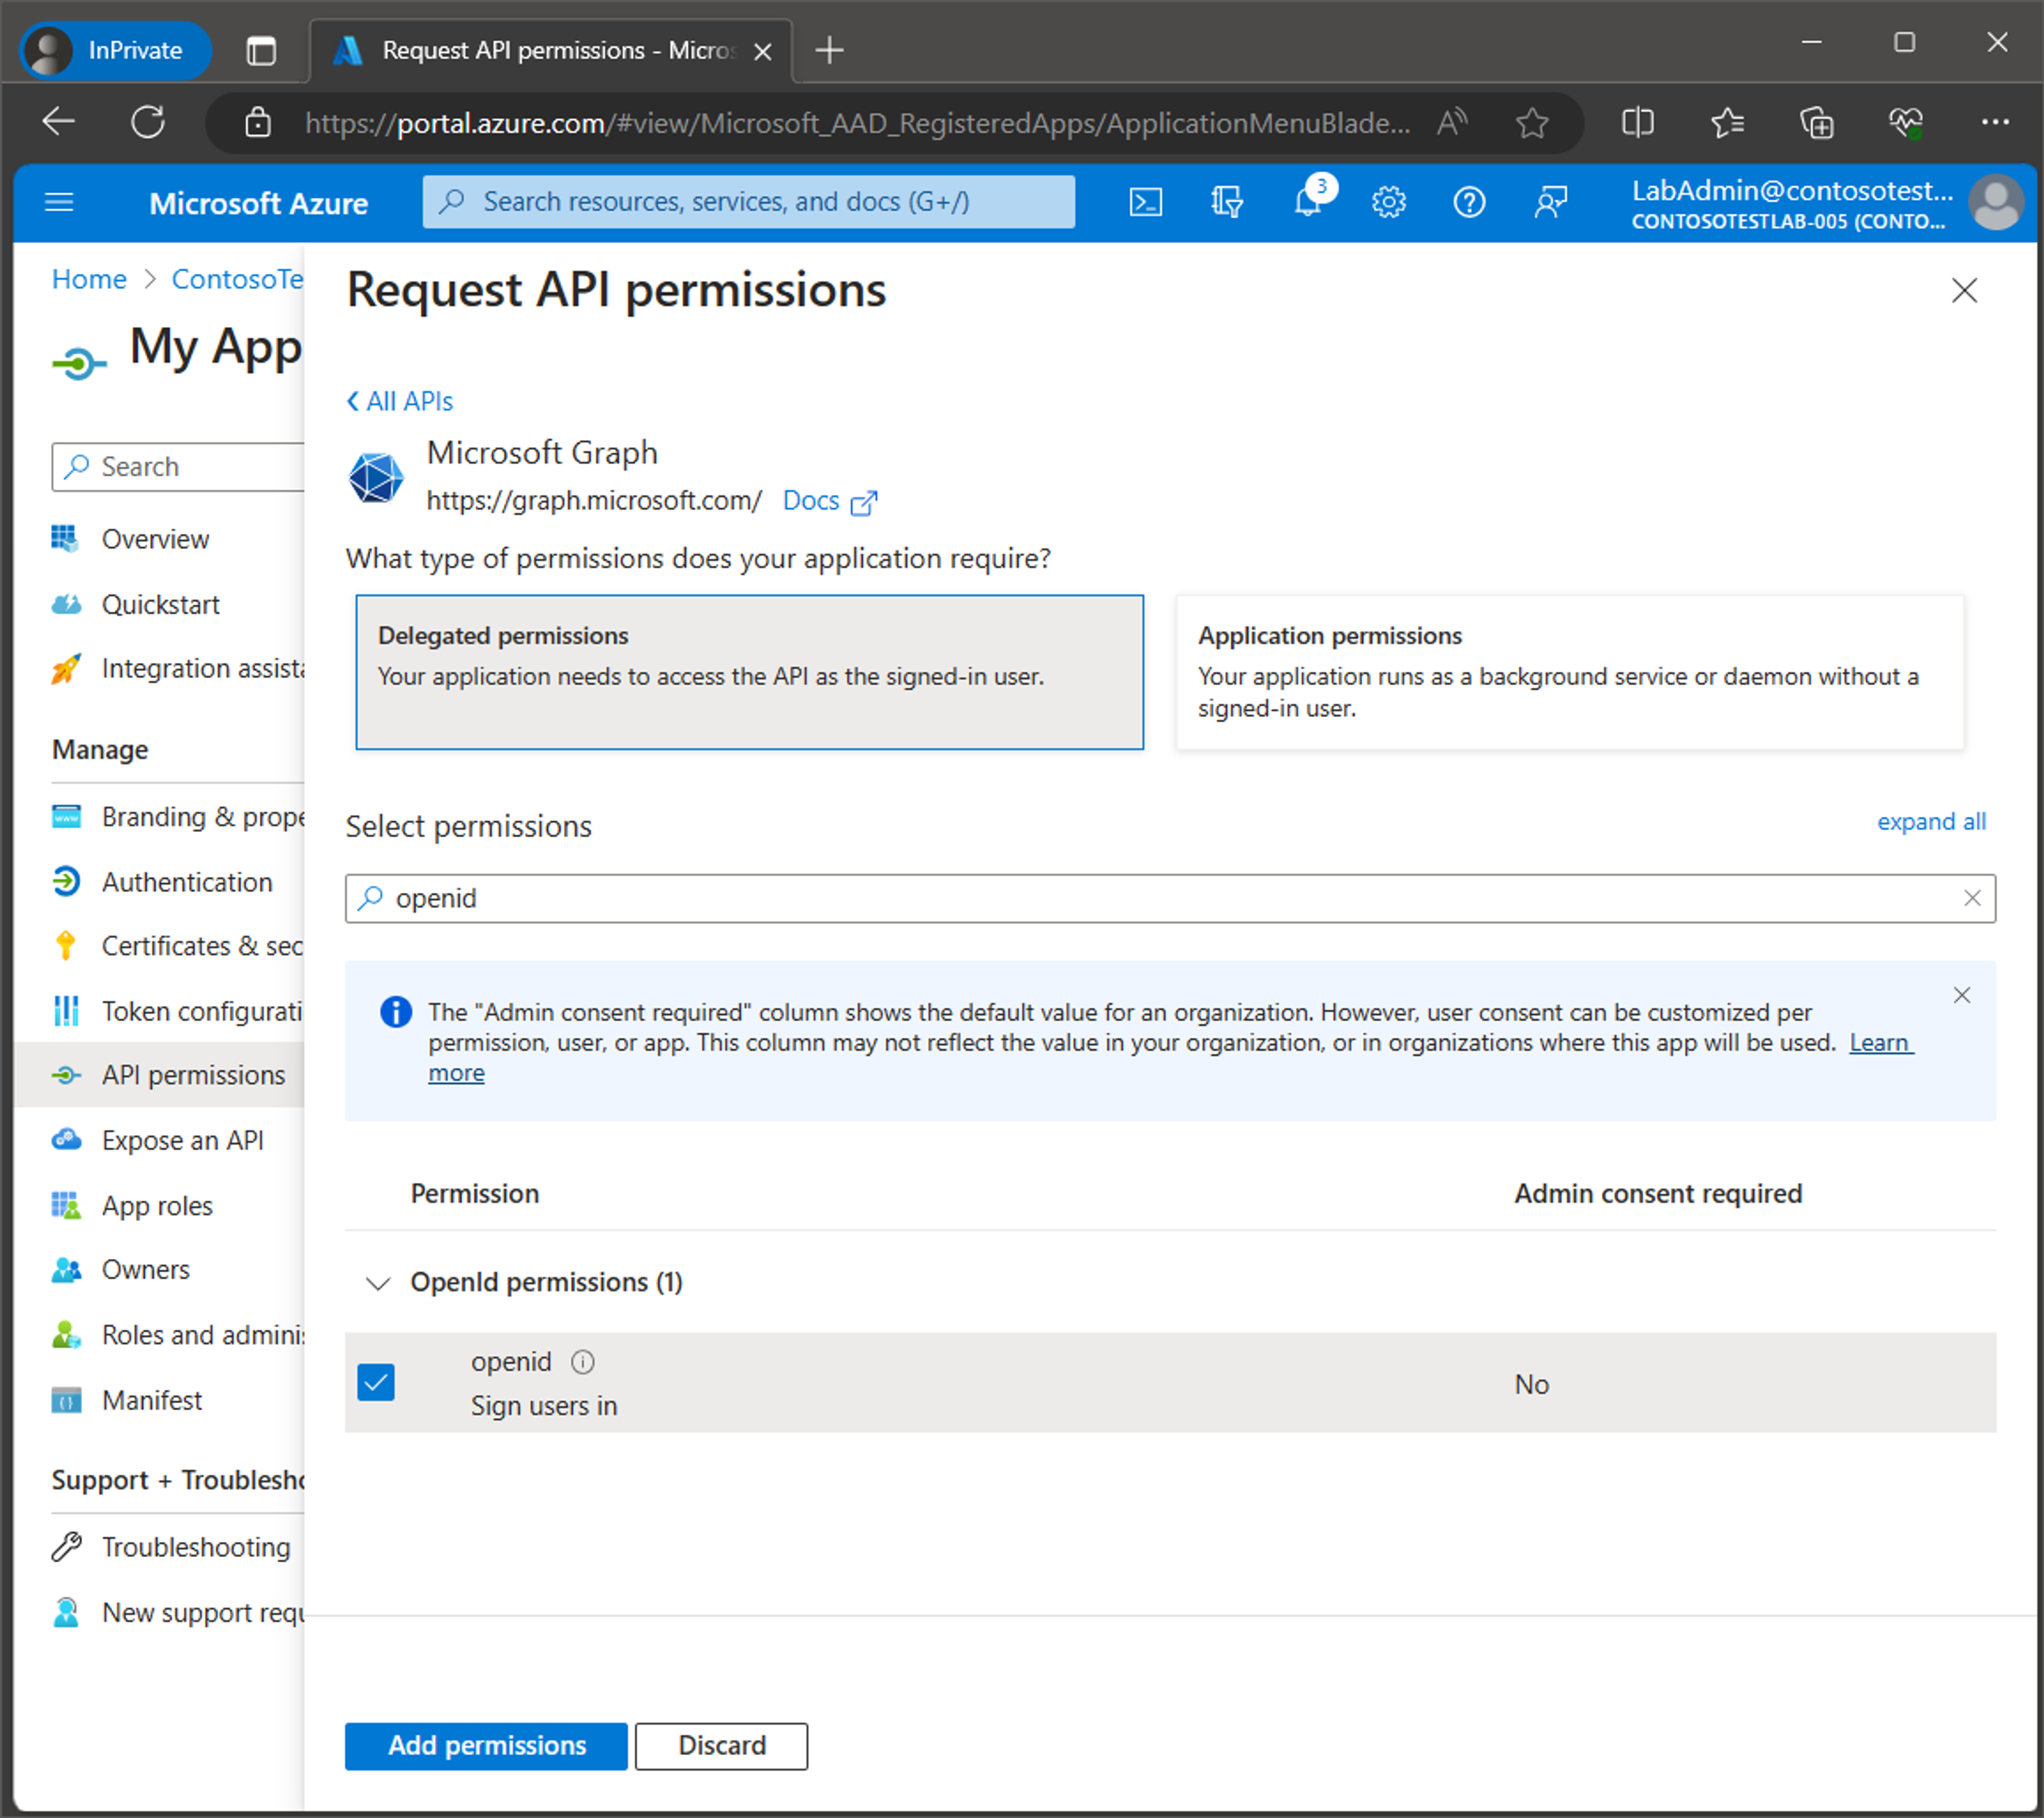Image resolution: width=2044 pixels, height=1818 pixels.
Task: Open the Azure portal hamburger menu
Action: coord(60,203)
